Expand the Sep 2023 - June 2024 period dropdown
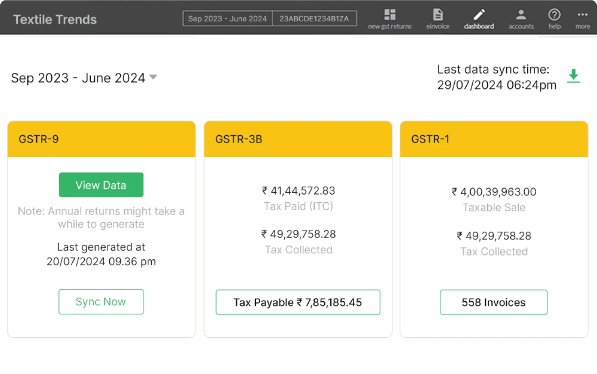 pos(153,77)
